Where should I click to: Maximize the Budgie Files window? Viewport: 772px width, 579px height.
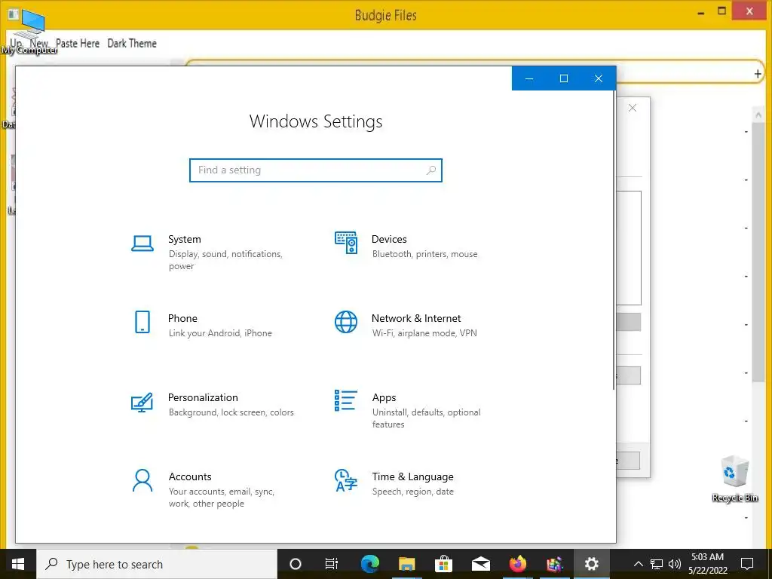(x=721, y=11)
